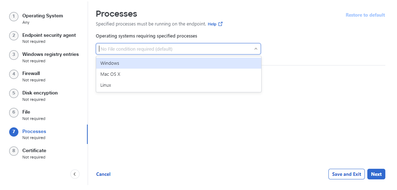Collapse the sidebar with the left chevron button

click(75, 174)
